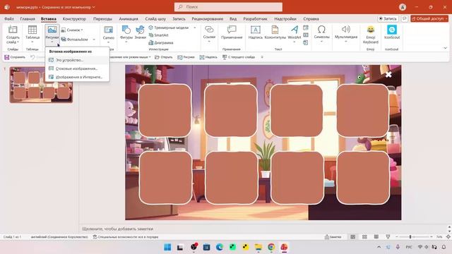Image resolution: width=452 pixels, height=254 pixels.
Task: Click the notes area placeholder text
Action: tap(118, 229)
